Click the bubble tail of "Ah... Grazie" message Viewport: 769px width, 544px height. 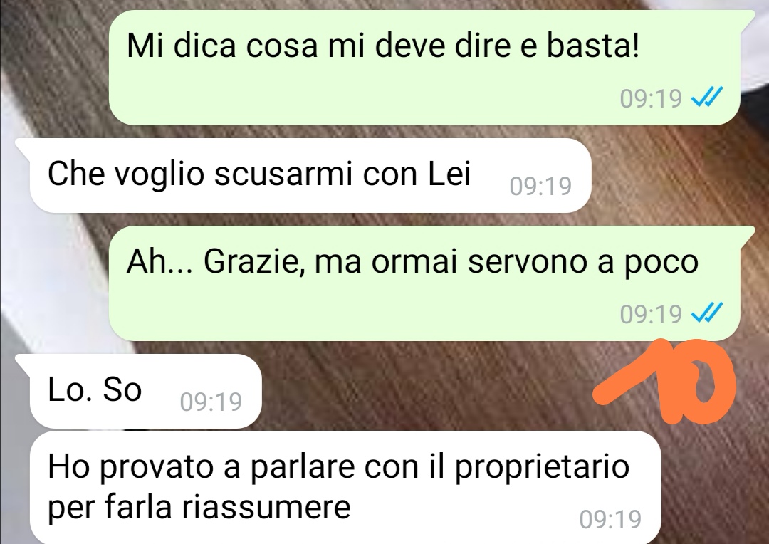[748, 236]
